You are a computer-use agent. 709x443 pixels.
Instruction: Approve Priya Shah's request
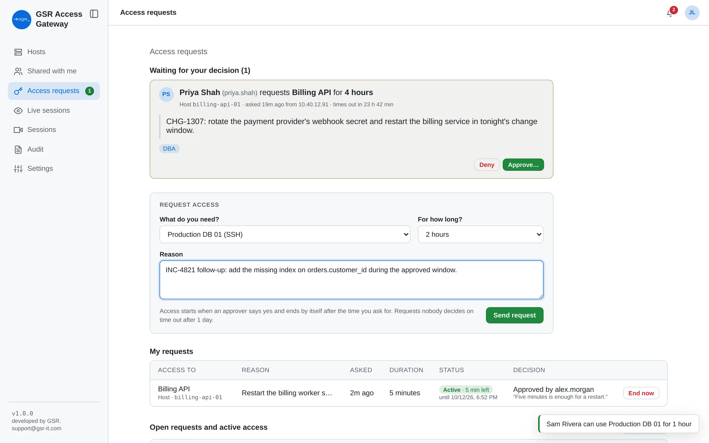(x=523, y=165)
